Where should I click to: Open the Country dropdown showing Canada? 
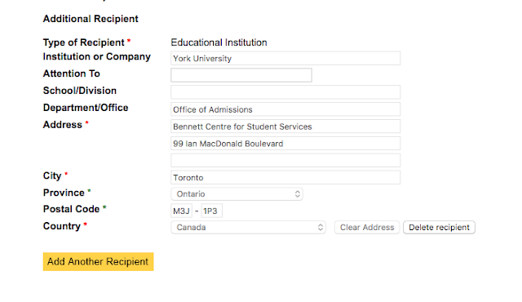248,228
